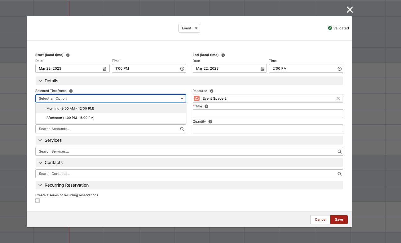Image resolution: width=401 pixels, height=243 pixels.
Task: Clear Event Space 2 with the X icon
Action: pos(338,98)
